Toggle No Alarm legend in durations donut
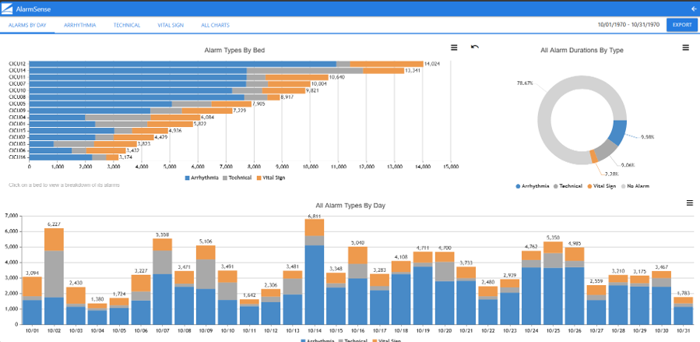Viewport: 700px width, 342px height. click(635, 185)
